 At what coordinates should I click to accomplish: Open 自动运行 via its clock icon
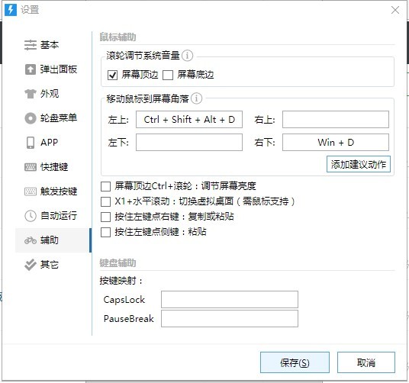(31, 216)
